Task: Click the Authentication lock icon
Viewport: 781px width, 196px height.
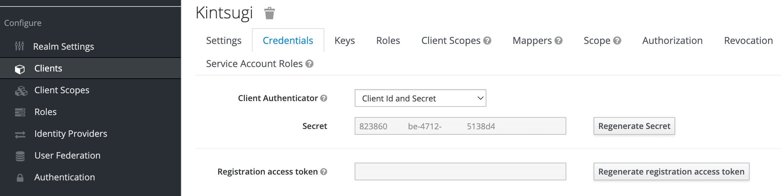Action: (x=20, y=178)
